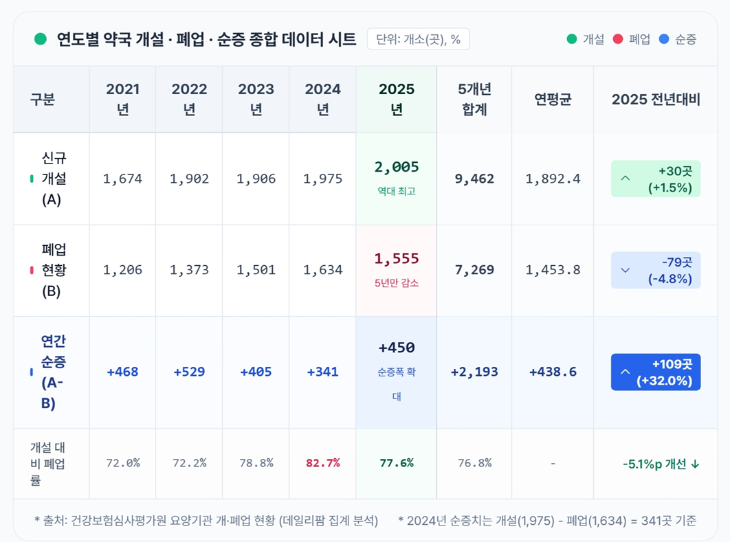Click the 76.8% closure rate cell
730x542 pixels.
tap(474, 463)
